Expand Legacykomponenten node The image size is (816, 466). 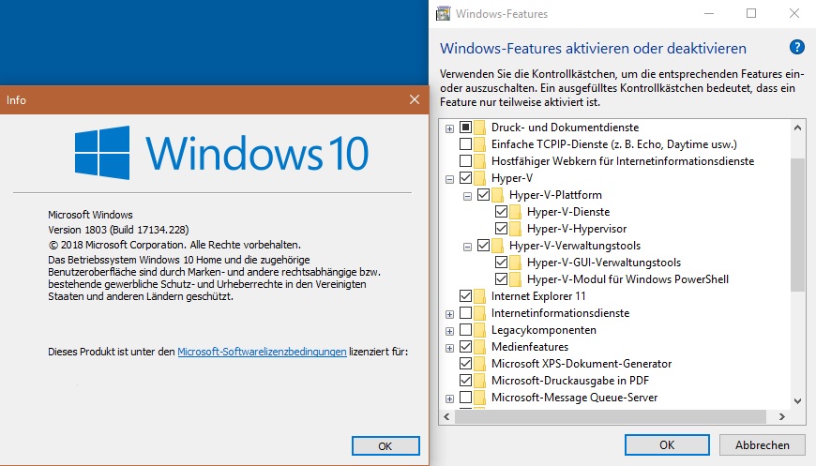point(449,331)
